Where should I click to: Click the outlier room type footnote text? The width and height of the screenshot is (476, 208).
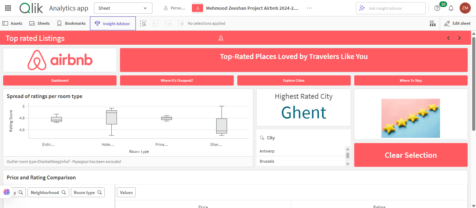(x=64, y=162)
